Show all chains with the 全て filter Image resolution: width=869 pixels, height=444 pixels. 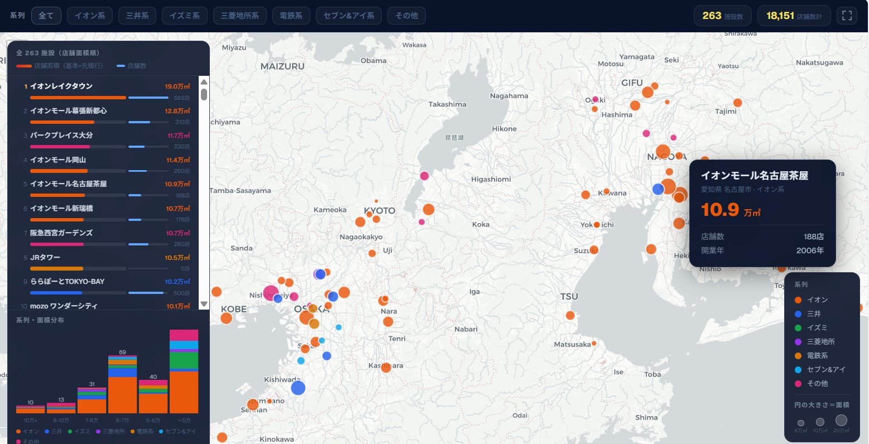tap(46, 16)
